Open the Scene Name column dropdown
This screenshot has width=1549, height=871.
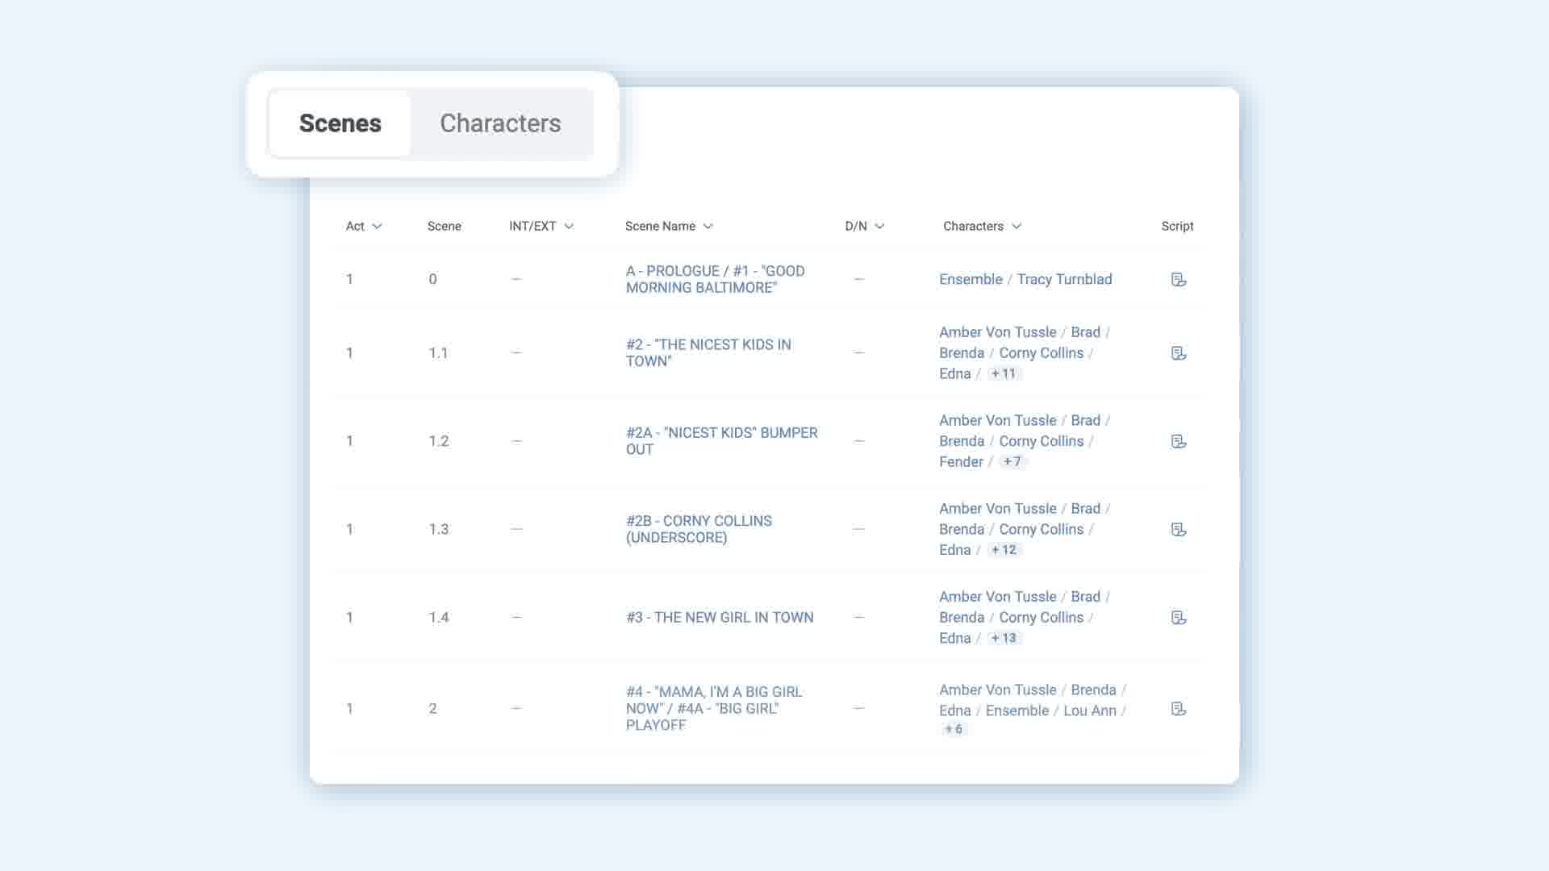click(708, 227)
